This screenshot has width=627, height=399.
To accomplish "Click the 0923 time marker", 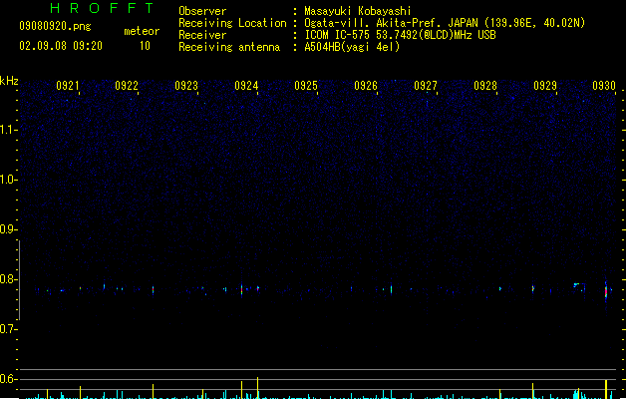I will coord(186,86).
